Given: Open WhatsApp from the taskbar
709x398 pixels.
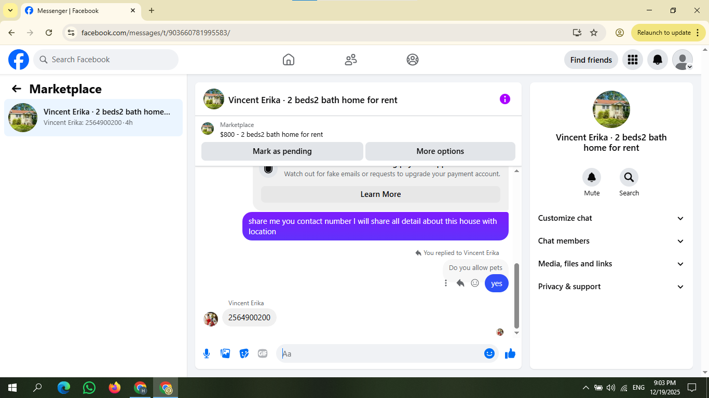Looking at the screenshot, I should 89,388.
